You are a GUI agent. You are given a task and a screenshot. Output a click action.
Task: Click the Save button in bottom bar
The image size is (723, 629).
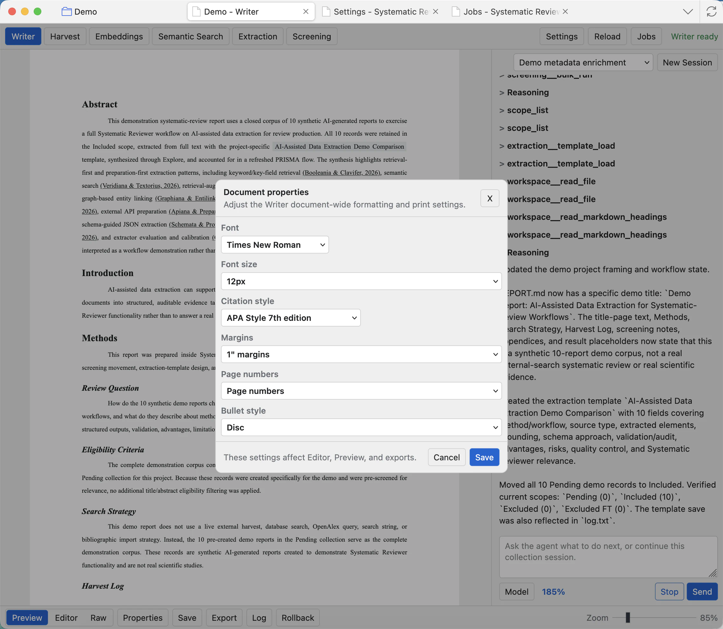coord(187,618)
